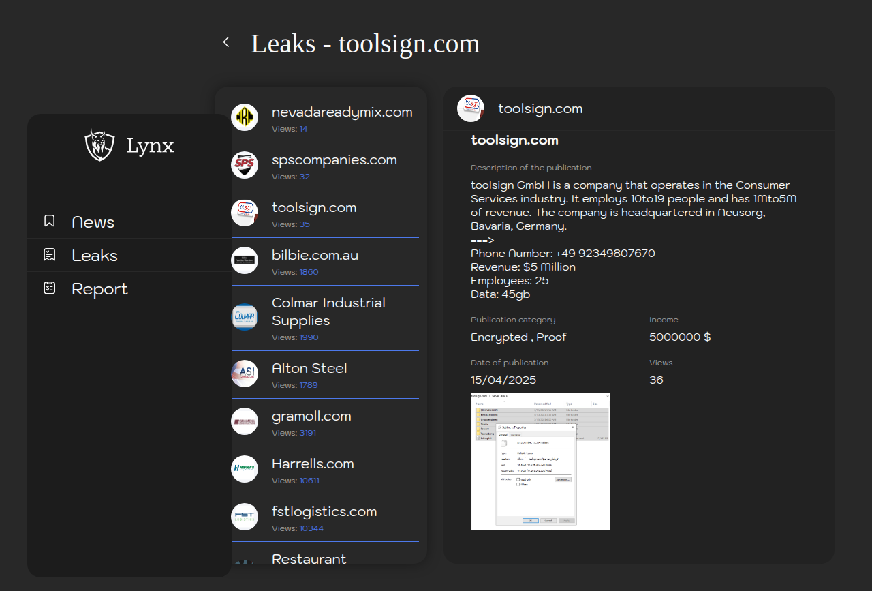Click the document icon next to Leaks
The width and height of the screenshot is (872, 591).
(50, 255)
